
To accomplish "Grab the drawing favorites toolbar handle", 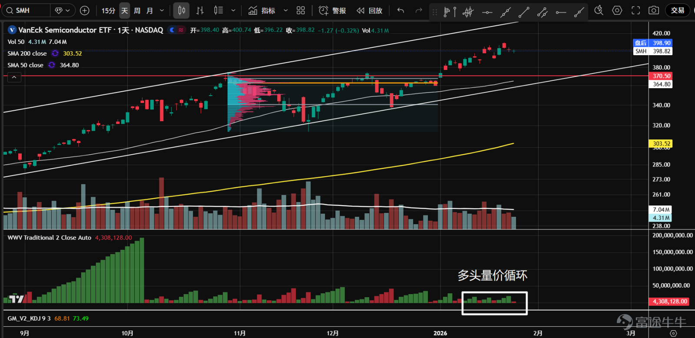I will (435, 12).
